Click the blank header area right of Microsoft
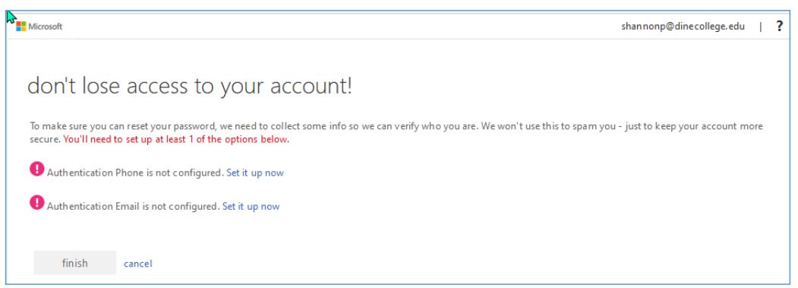Screen dimensions: 798x288 [x=341, y=27]
